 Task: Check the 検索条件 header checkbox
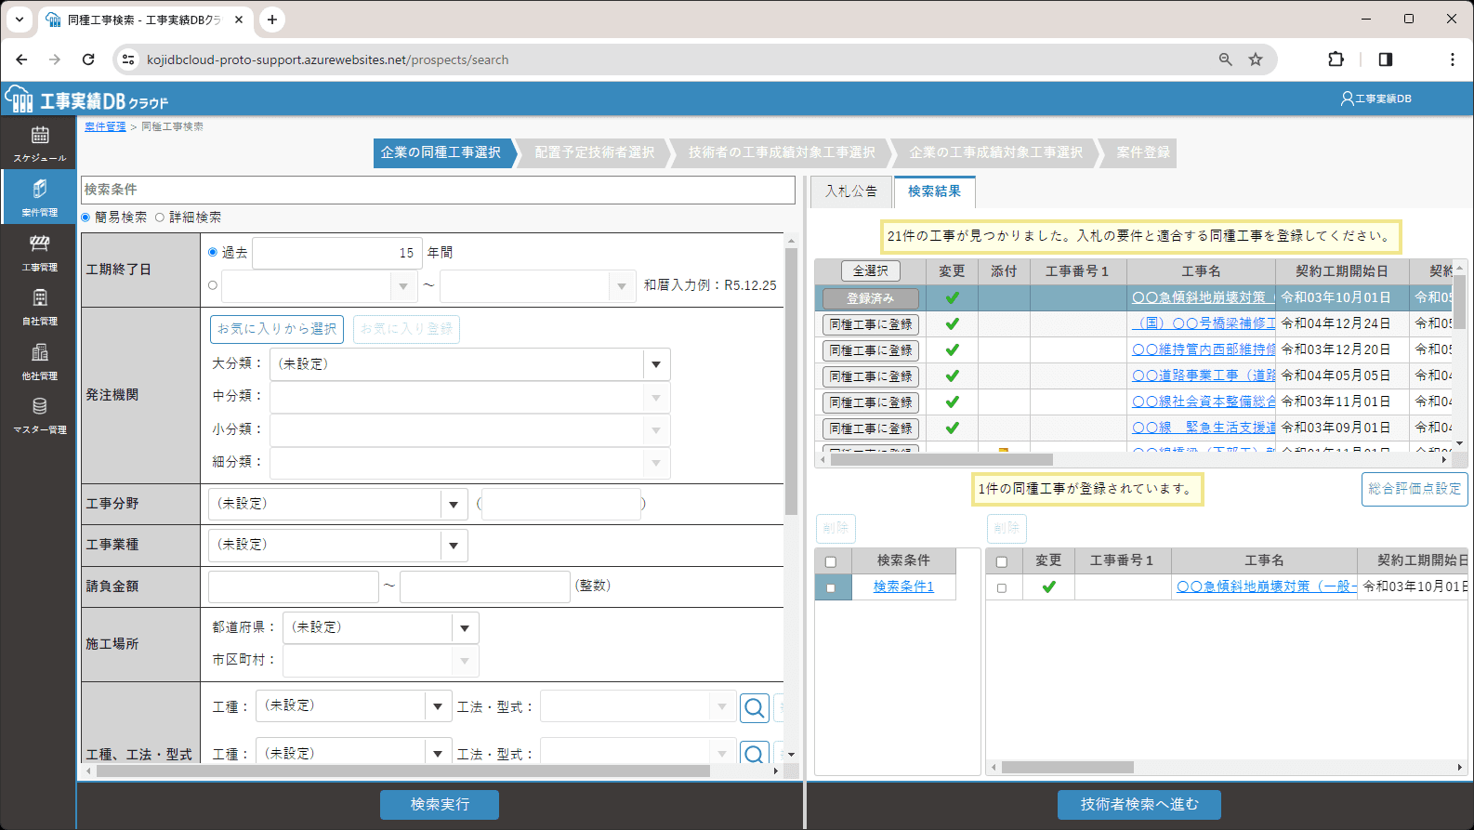[x=831, y=561]
